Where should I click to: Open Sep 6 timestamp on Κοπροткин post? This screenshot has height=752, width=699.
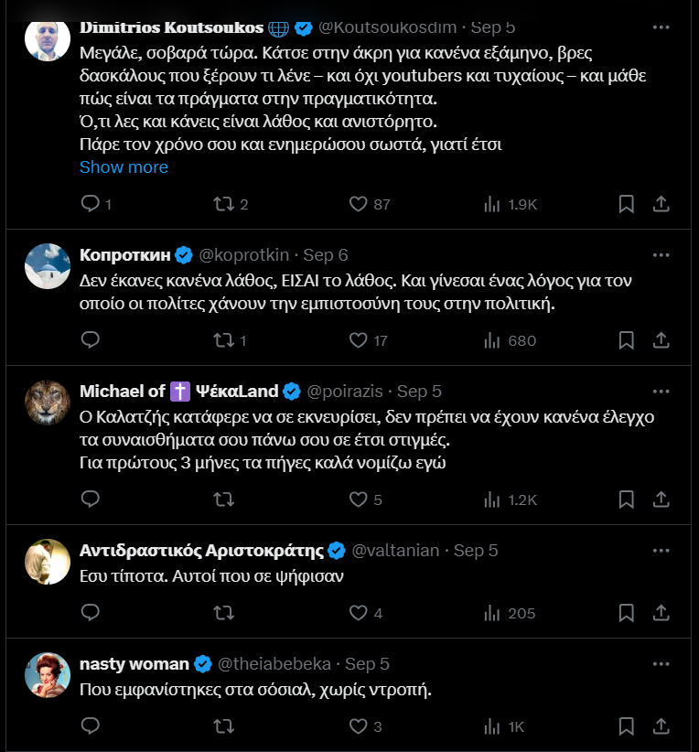pos(325,254)
